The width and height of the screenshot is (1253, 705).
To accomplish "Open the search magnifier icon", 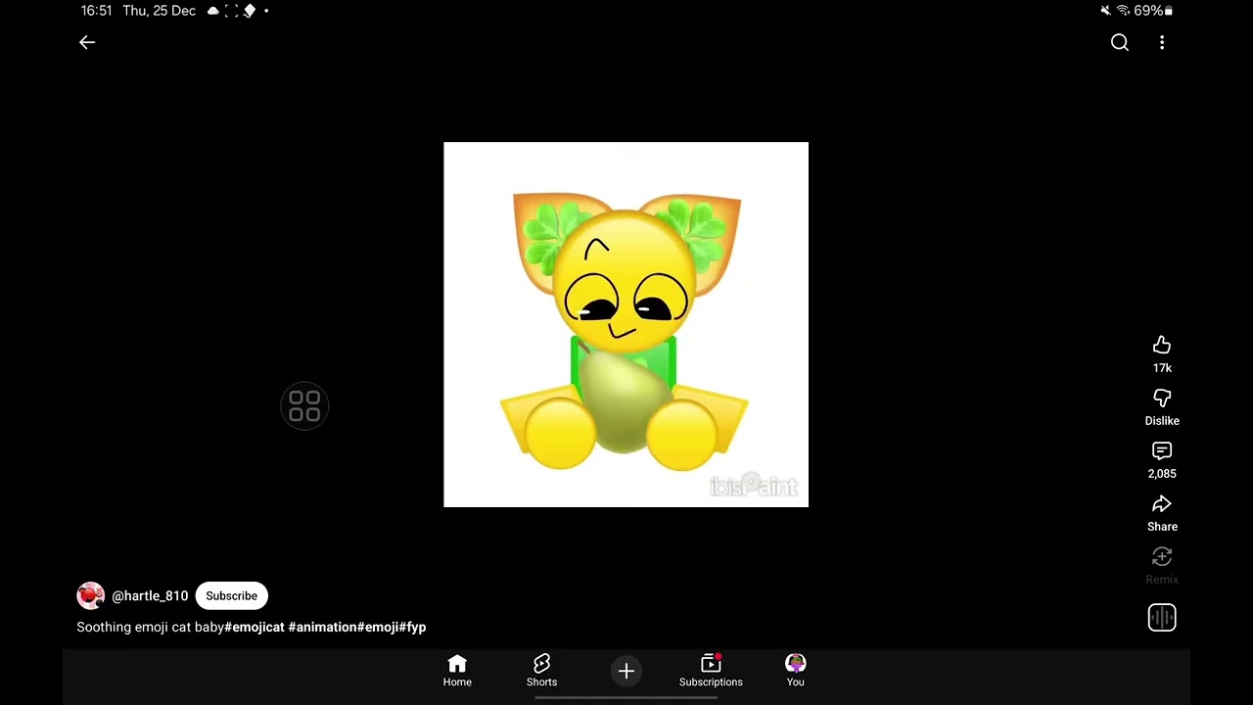I will click(x=1120, y=42).
